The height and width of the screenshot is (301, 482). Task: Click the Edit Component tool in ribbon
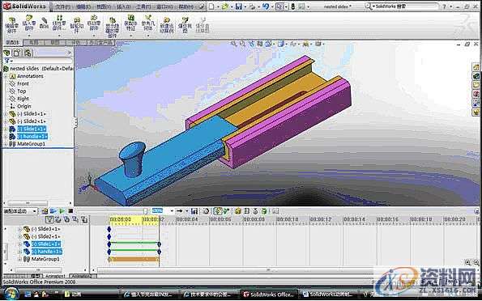[x=11, y=24]
